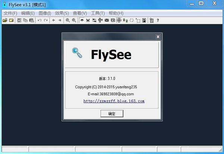Click the W-shaped toolbar icon
Screen dimensions: 224x154
88,21
